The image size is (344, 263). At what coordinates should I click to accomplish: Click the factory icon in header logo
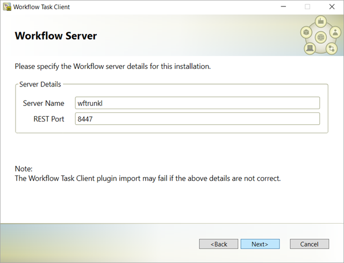tap(321, 22)
